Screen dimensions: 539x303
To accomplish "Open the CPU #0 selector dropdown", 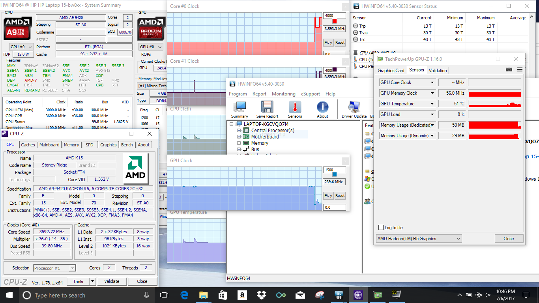I will [21, 47].
